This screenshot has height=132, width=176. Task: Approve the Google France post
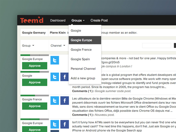tap(35, 106)
